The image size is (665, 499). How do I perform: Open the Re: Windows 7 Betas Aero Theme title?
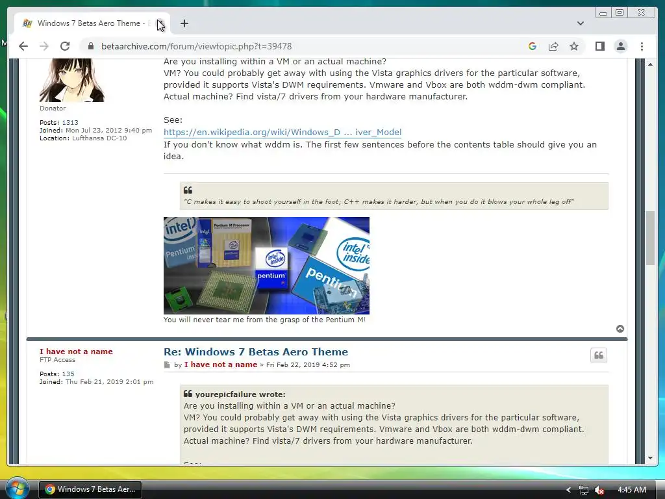(x=256, y=352)
